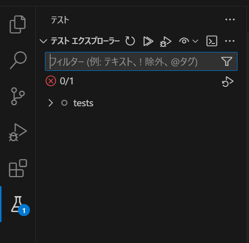
Task: Rerun last test run icon
Action: pyautogui.click(x=228, y=82)
